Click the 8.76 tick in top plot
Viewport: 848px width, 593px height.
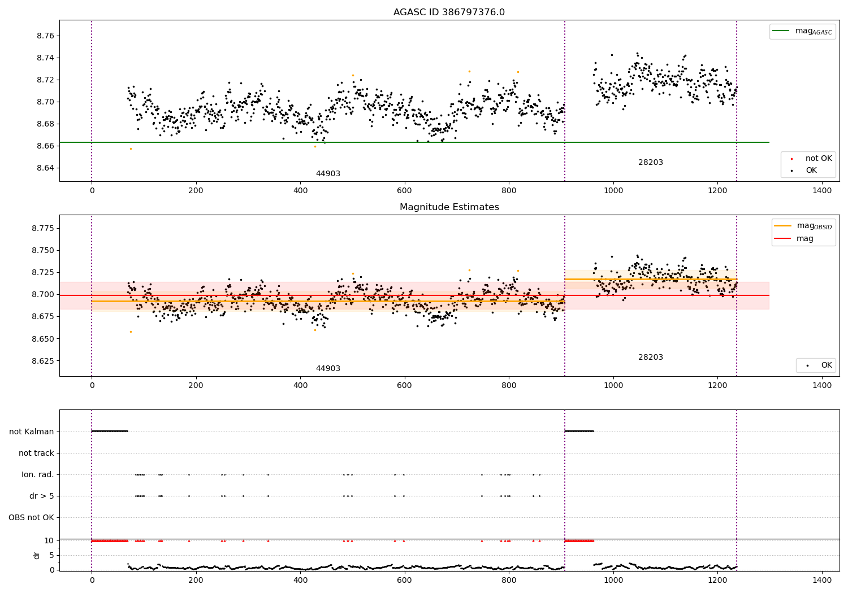click(46, 36)
